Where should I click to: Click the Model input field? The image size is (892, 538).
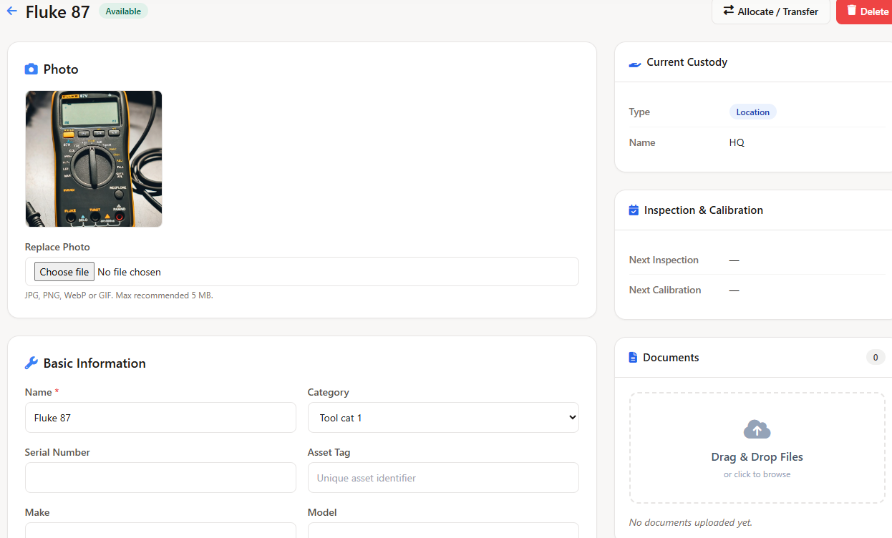point(443,530)
